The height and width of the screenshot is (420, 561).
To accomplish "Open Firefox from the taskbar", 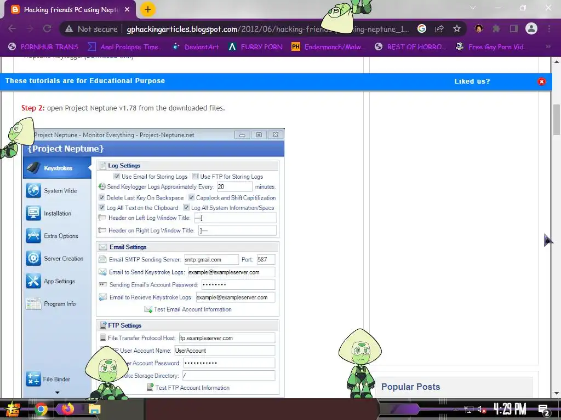I will [x=67, y=409].
